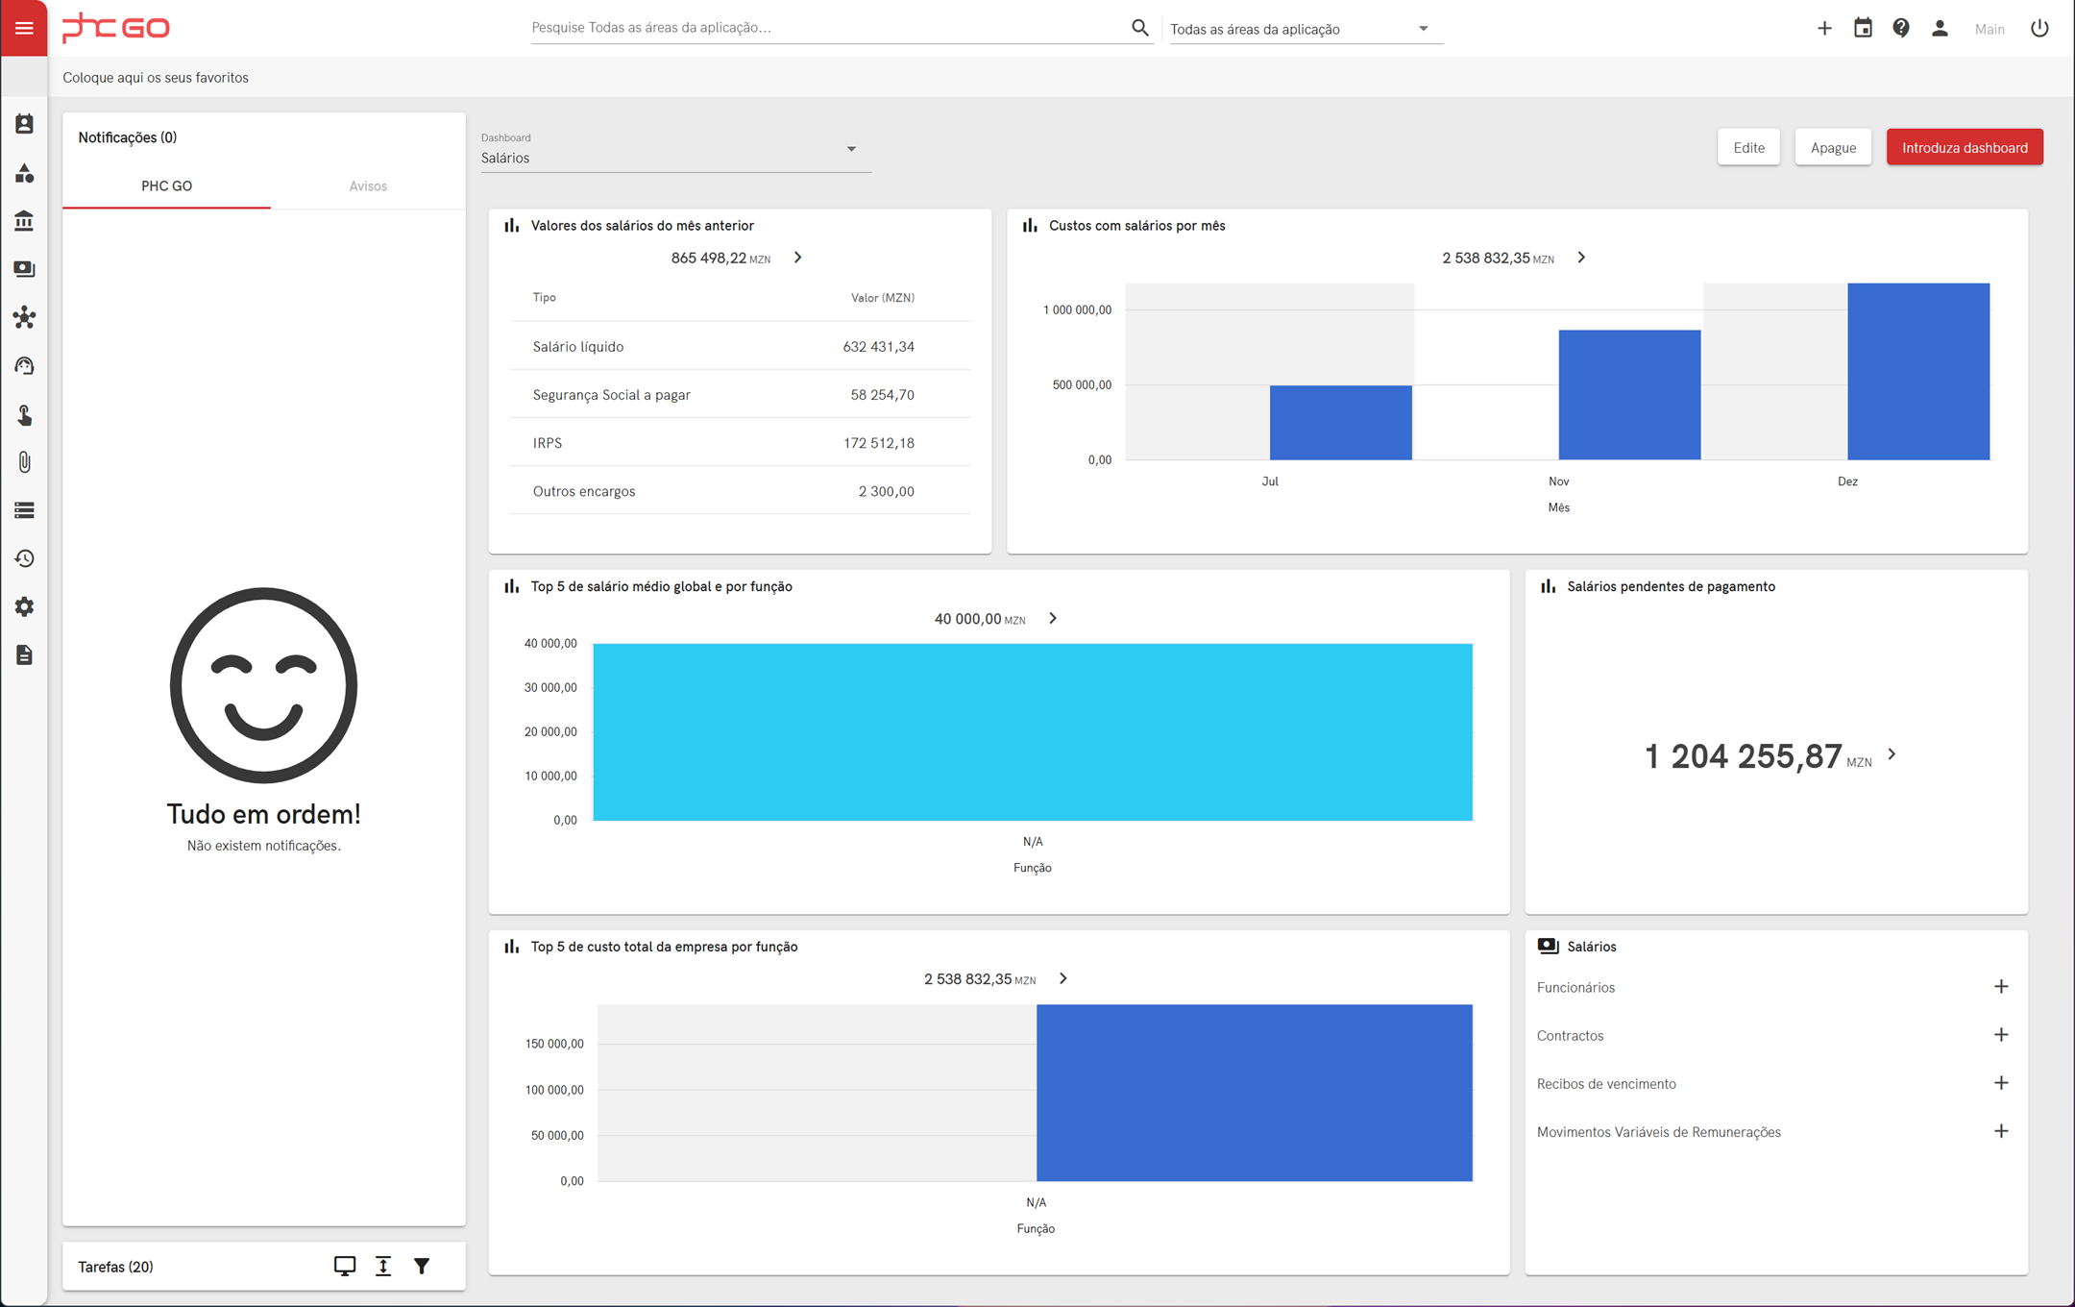The height and width of the screenshot is (1307, 2075).
Task: Add new Contractos with plus
Action: tap(2001, 1035)
